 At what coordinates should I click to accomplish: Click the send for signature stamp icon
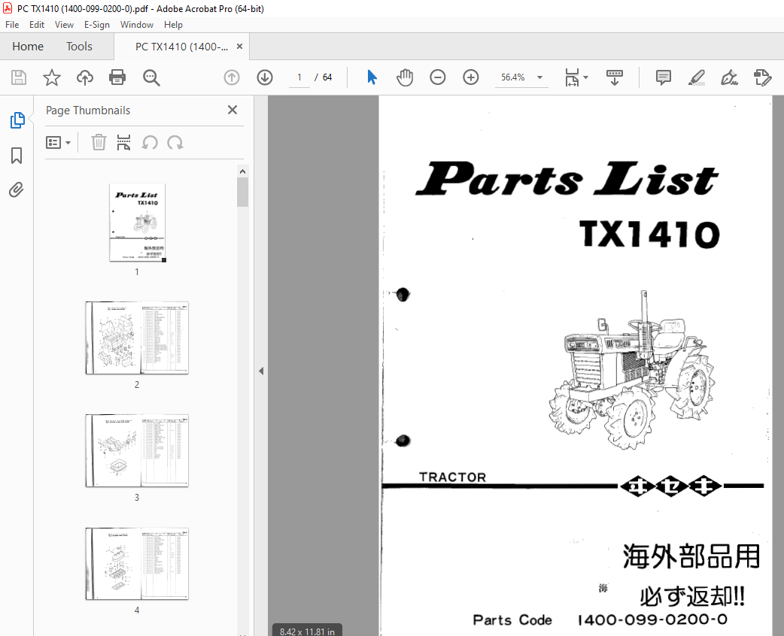click(x=762, y=77)
